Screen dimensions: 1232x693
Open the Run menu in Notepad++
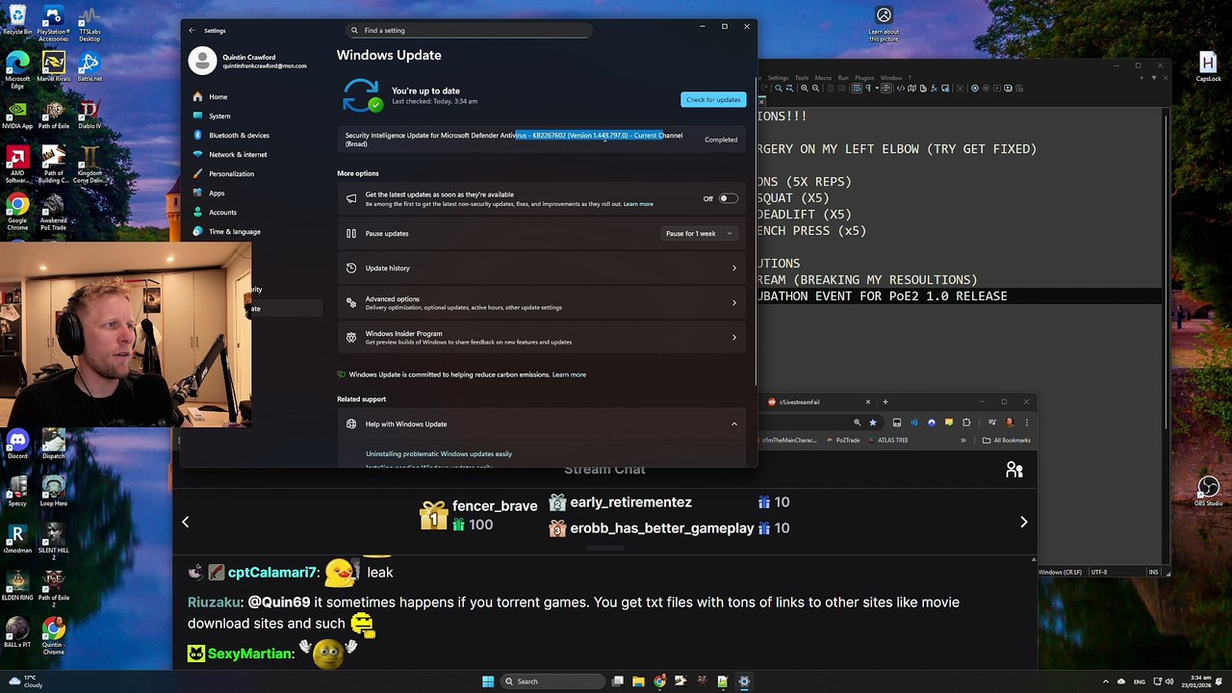tap(843, 78)
